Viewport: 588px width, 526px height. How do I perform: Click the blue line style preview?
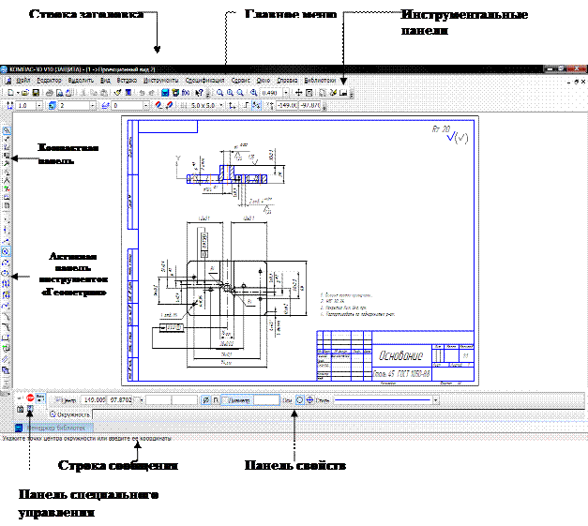coord(383,400)
